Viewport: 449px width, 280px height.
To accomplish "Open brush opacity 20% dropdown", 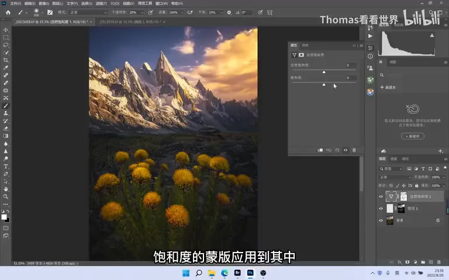I will tap(142, 13).
